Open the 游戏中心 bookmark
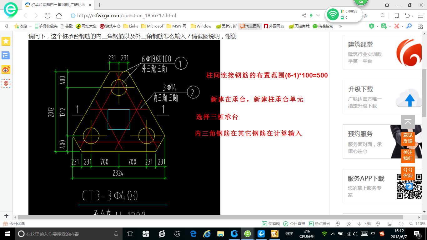This screenshot has width=427, height=240. [x=110, y=26]
